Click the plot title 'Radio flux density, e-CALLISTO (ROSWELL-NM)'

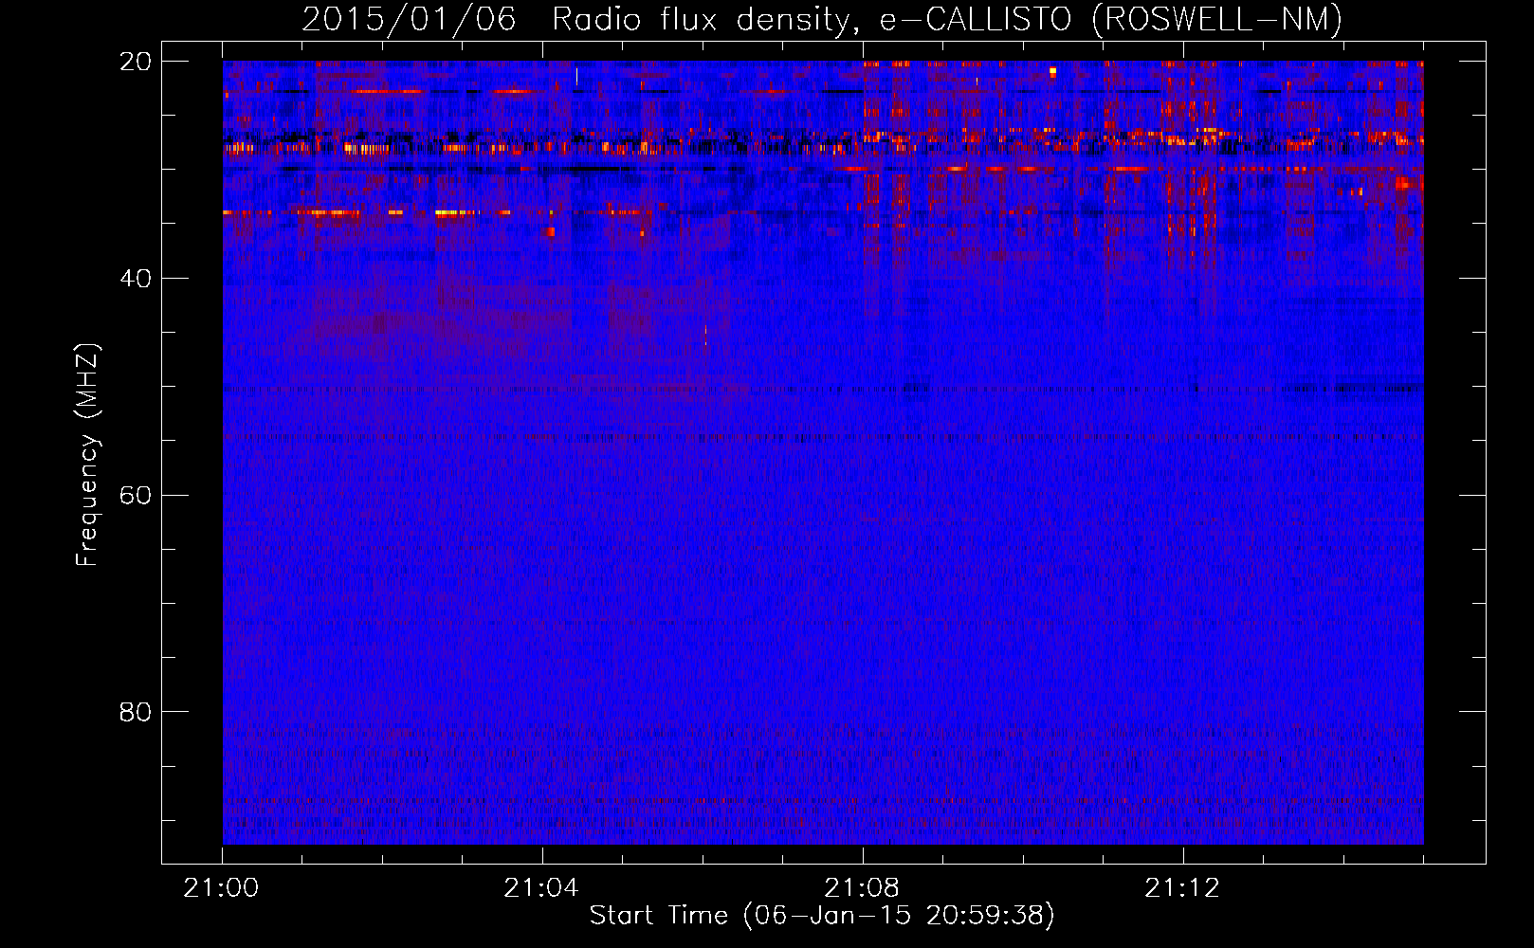tap(947, 20)
